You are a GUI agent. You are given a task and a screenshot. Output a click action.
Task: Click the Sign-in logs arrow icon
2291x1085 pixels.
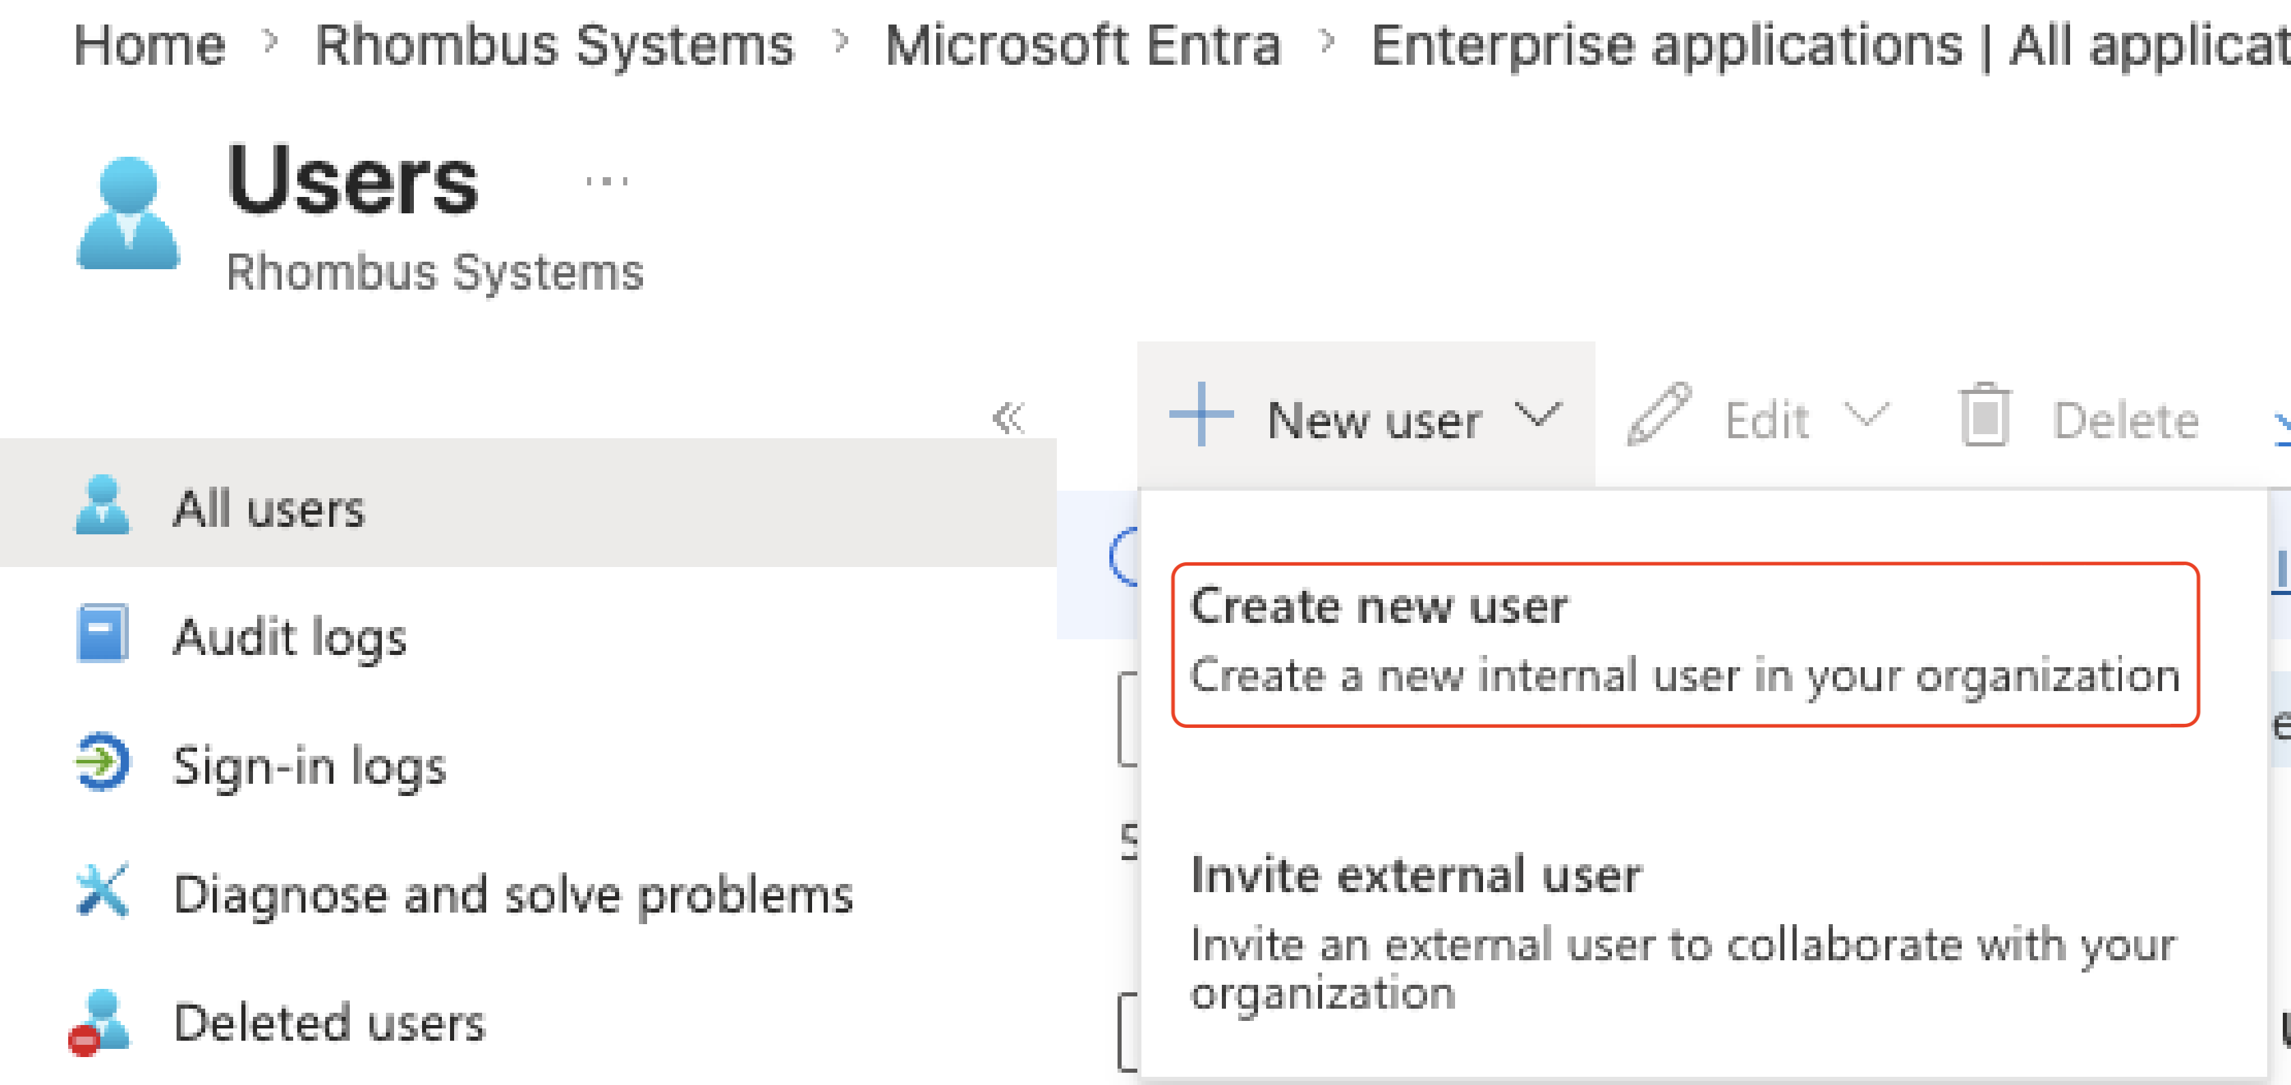[x=102, y=761]
